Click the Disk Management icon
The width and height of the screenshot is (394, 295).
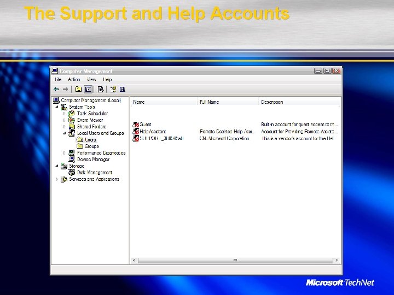(x=72, y=172)
